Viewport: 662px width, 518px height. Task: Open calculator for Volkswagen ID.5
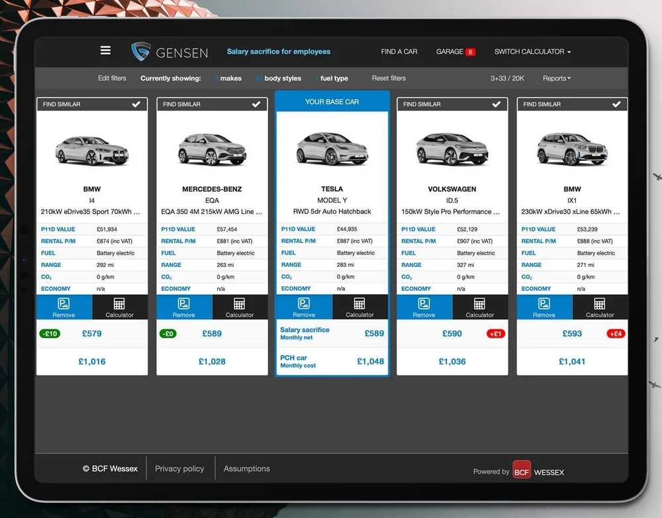click(x=480, y=307)
